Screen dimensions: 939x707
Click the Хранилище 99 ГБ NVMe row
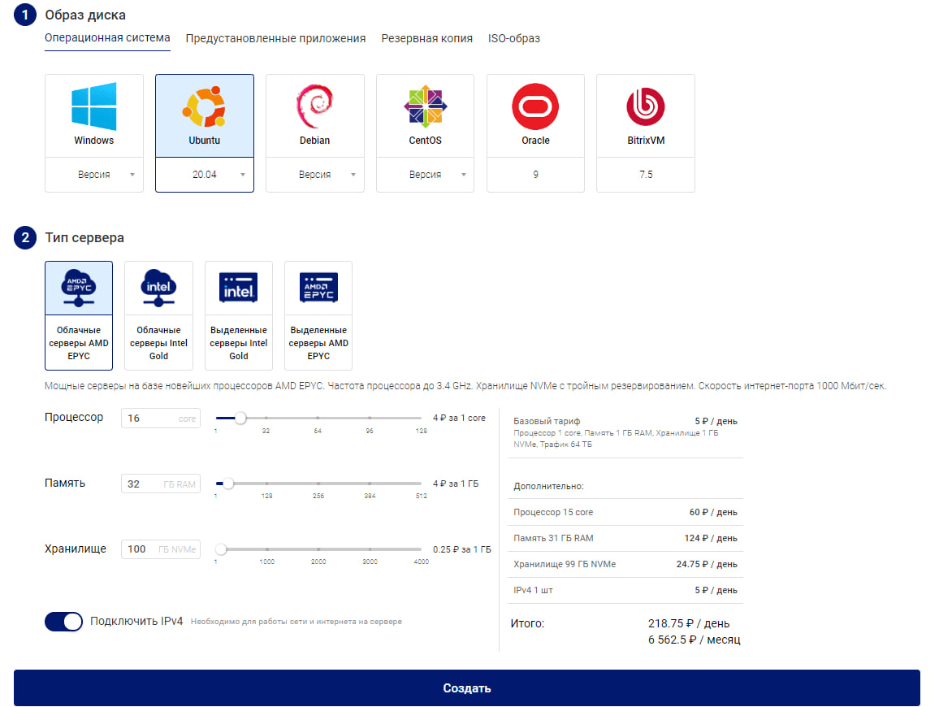(x=625, y=565)
